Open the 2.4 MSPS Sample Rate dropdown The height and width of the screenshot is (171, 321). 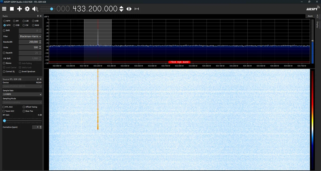tap(22, 94)
